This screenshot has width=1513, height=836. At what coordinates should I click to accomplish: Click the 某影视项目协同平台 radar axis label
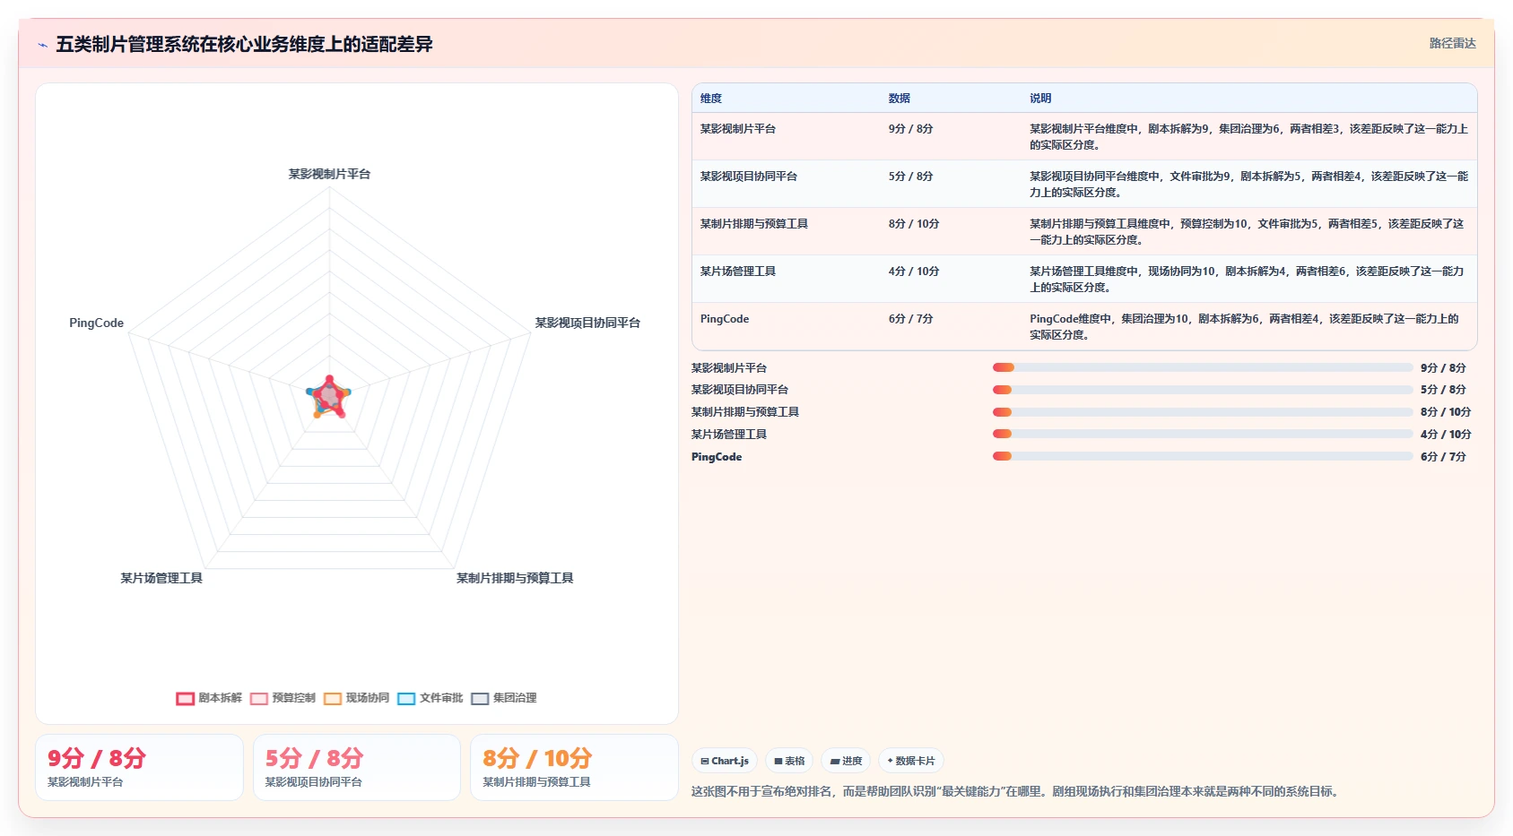coord(587,323)
